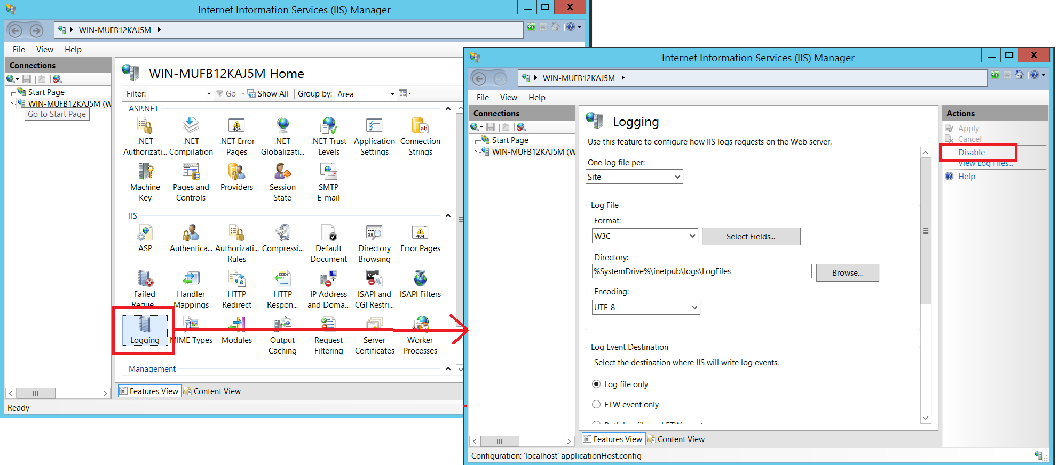The image size is (1058, 465).
Task: Select ETW event only radio button
Action: (597, 404)
